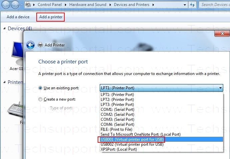Click the printer icon beside Add Printer title
This screenshot has height=159, width=230.
point(40,45)
